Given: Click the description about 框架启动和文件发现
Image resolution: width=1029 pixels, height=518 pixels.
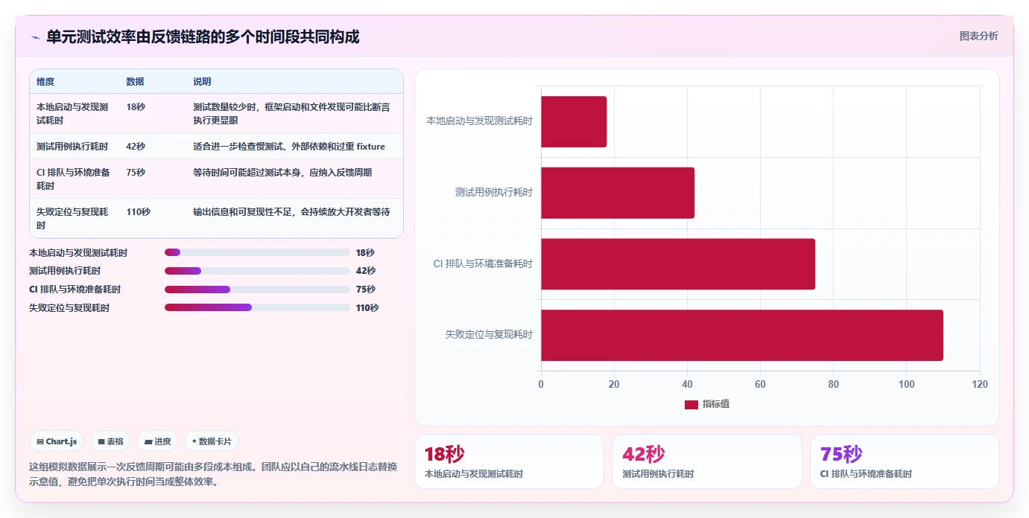Looking at the screenshot, I should coord(291,113).
